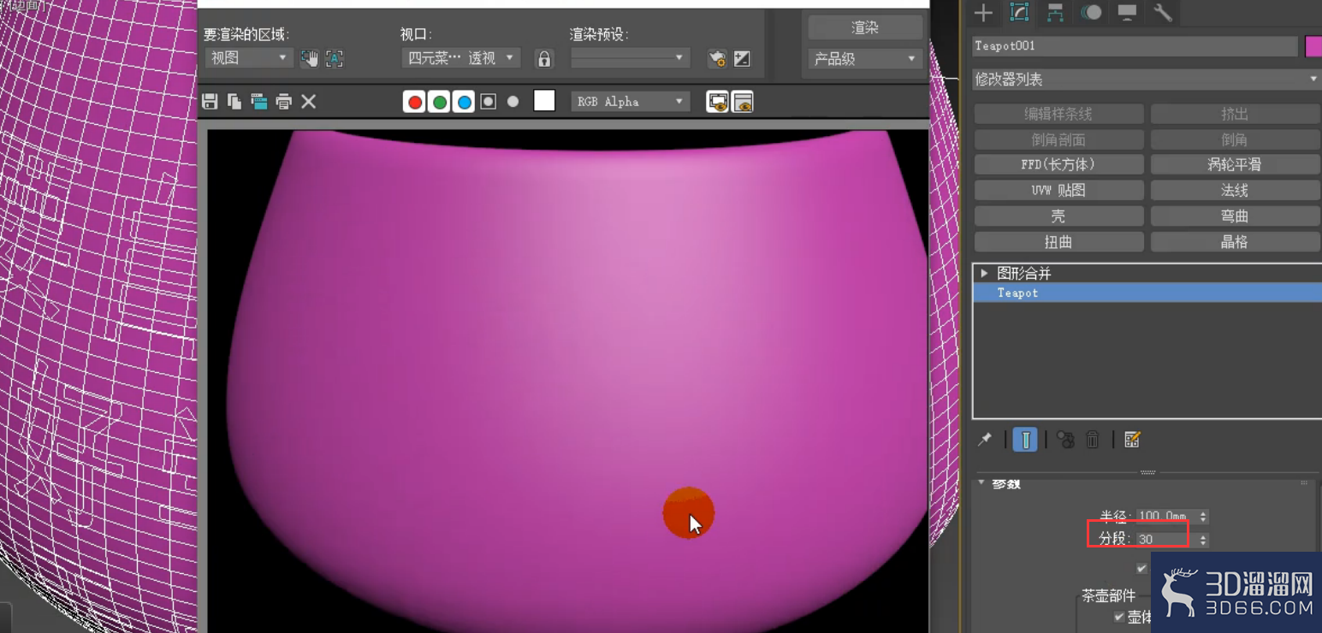Click the 涡轮平滑 modifier button
This screenshot has height=633, width=1322.
(x=1236, y=164)
